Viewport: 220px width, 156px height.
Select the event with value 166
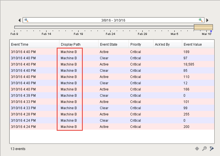coord(112,89)
